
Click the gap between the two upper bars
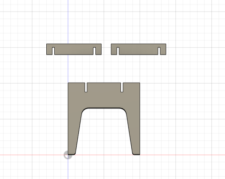(x=106, y=49)
